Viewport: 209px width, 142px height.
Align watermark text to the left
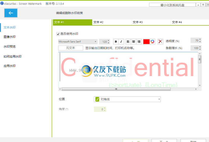pos(128,42)
